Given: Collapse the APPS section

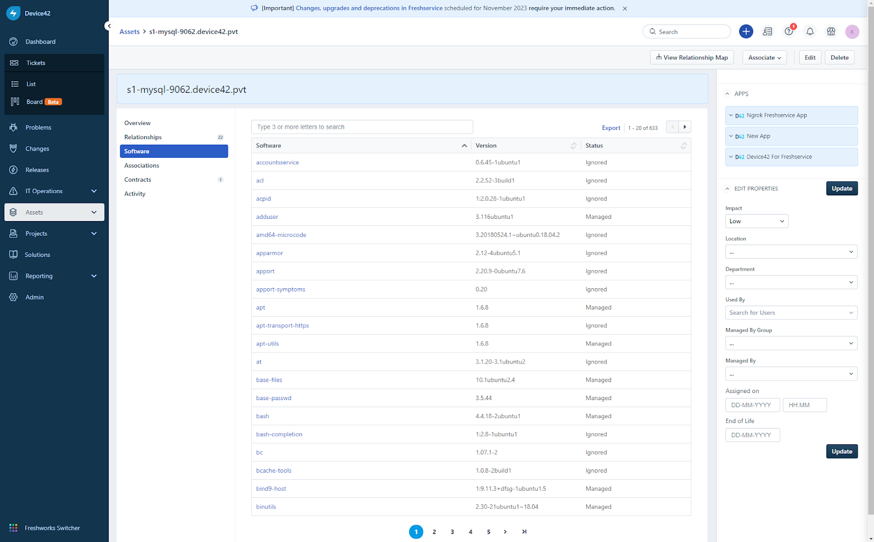Looking at the screenshot, I should pos(728,94).
